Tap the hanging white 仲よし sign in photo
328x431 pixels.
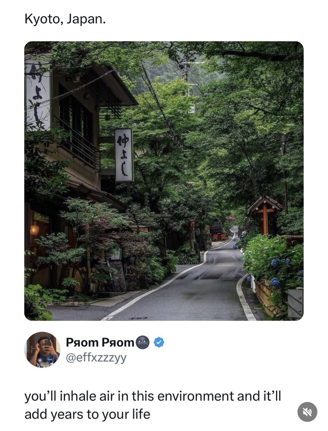tap(124, 155)
